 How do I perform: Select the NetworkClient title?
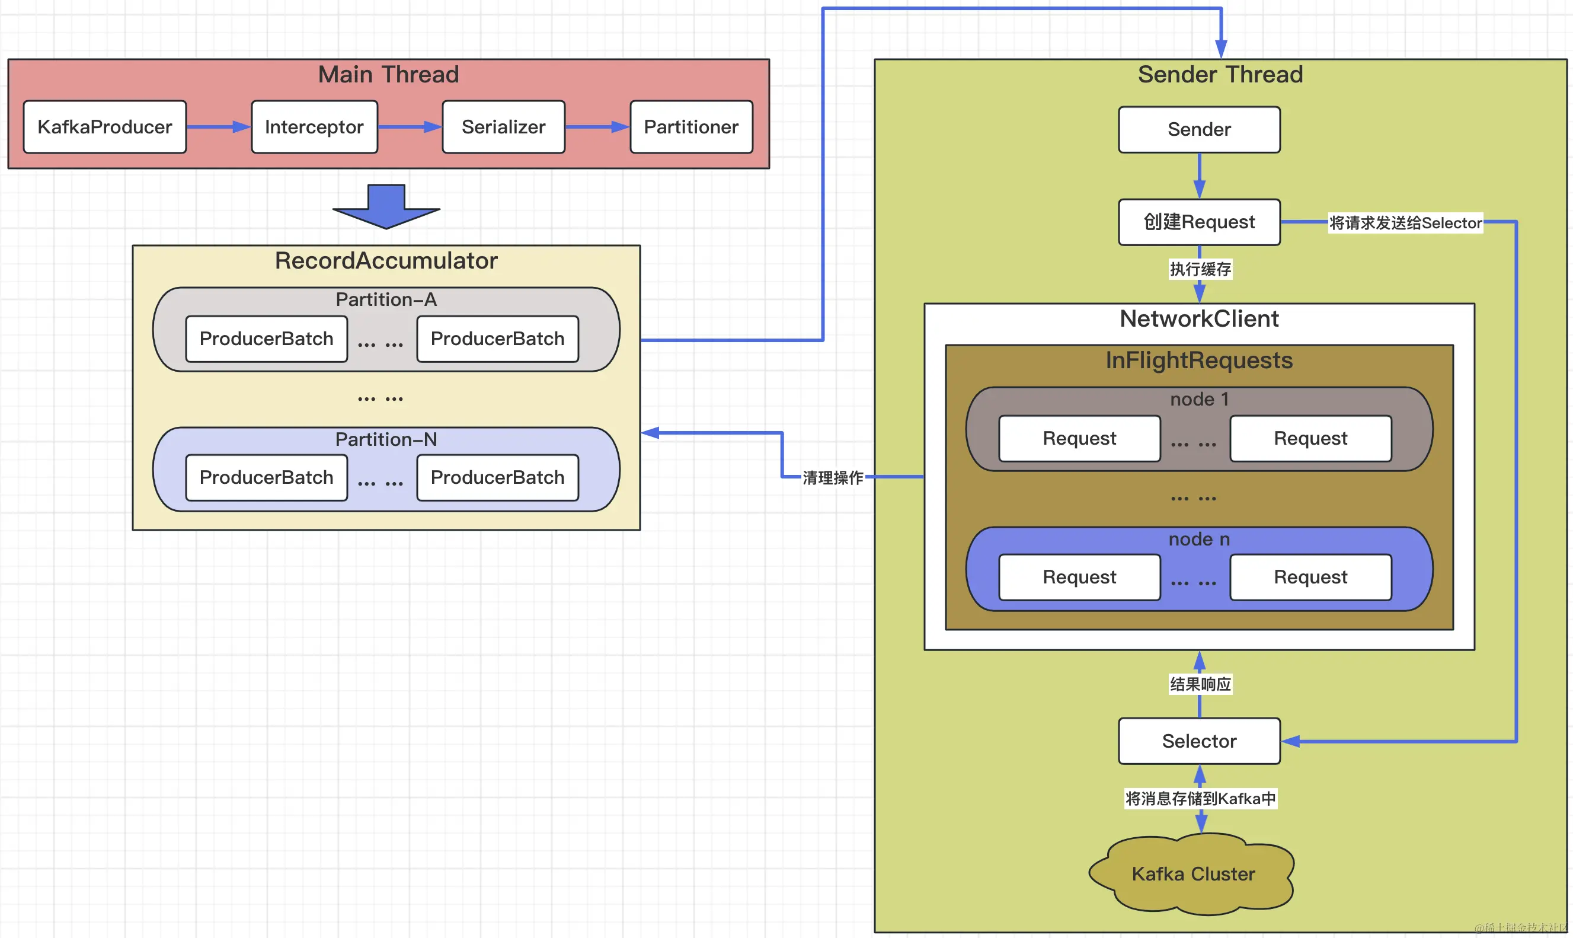point(1199,318)
